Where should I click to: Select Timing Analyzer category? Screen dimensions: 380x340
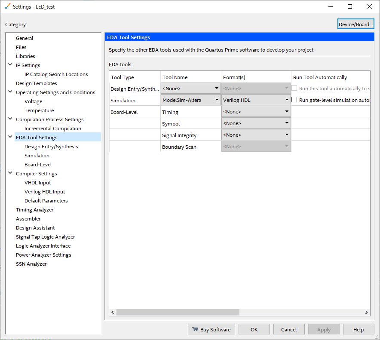pyautogui.click(x=35, y=210)
